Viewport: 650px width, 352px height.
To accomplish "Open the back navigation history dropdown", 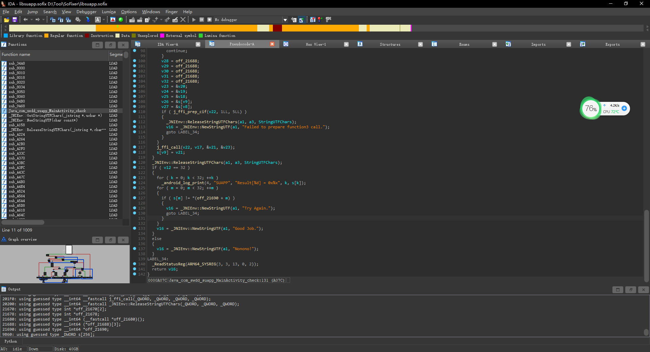I will pos(31,20).
